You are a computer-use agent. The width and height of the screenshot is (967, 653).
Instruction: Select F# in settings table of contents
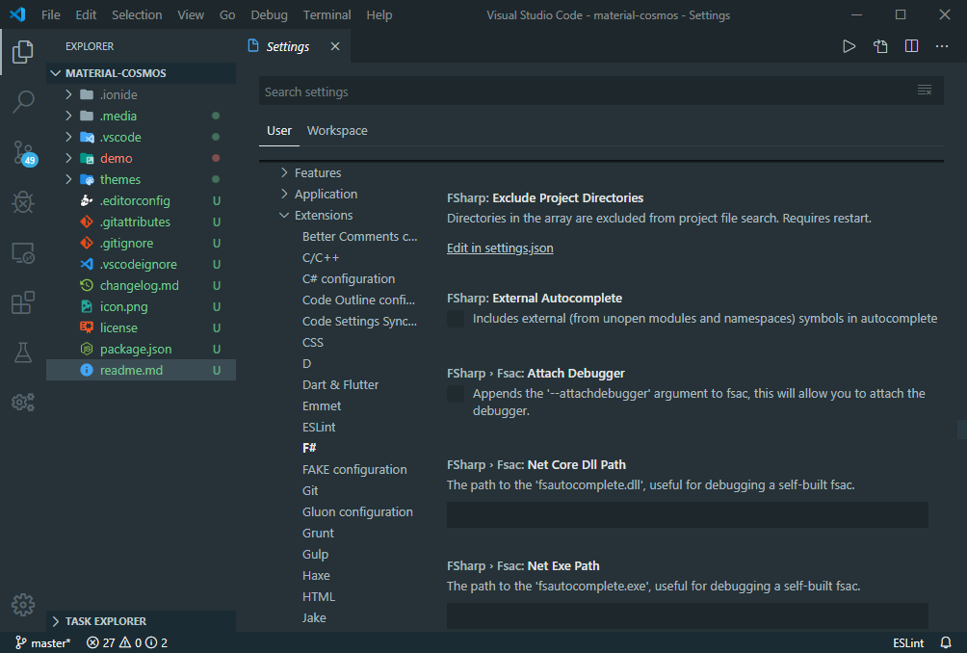309,448
